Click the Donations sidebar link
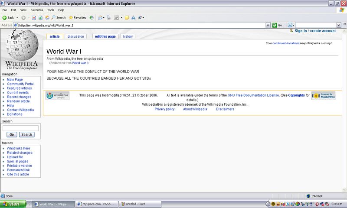This screenshot has width=347, height=208. click(15, 114)
